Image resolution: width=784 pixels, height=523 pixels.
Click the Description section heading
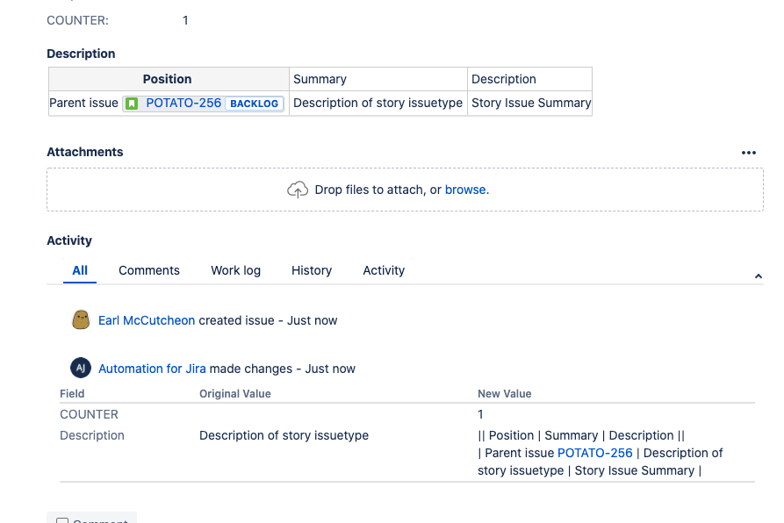click(x=81, y=54)
